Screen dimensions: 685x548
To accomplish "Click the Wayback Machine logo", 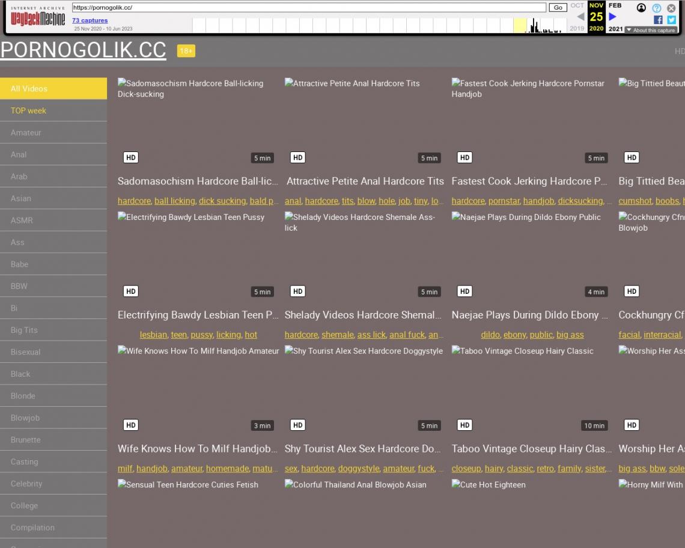I will (x=38, y=17).
